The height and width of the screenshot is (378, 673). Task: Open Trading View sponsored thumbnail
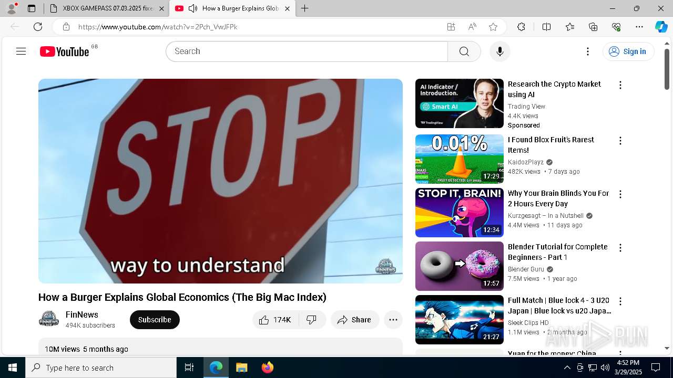[460, 103]
